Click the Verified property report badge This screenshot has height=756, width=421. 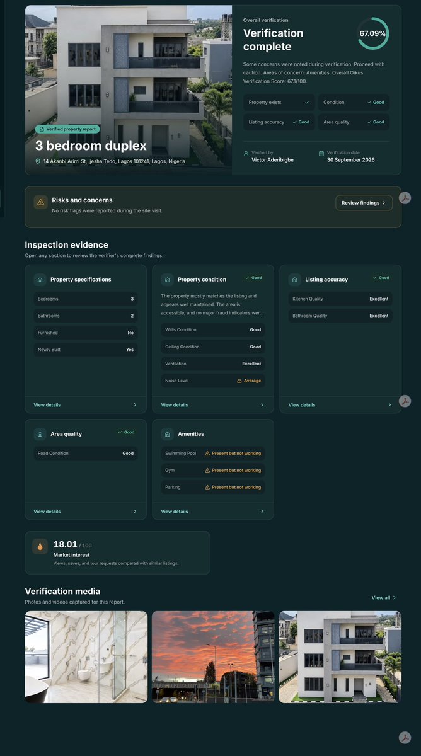pos(67,129)
